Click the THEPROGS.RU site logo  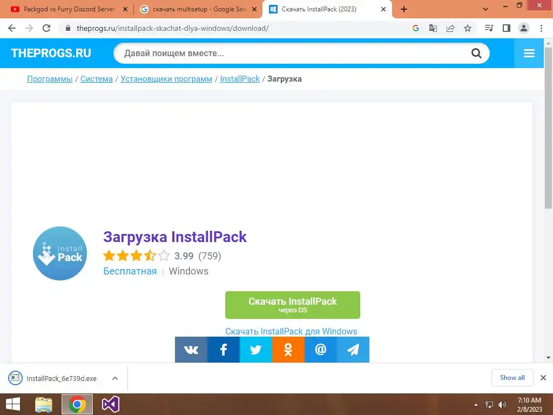(51, 53)
